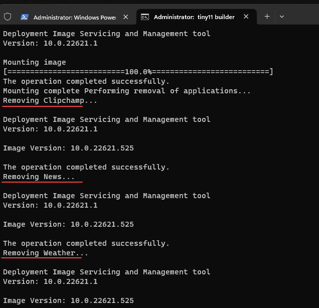Click the PowerShell icon on first tab
Screen dimensions: 319x308
pyautogui.click(x=24, y=17)
